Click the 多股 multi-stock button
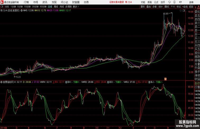This screenshot has width=200, height=129. point(154,7)
